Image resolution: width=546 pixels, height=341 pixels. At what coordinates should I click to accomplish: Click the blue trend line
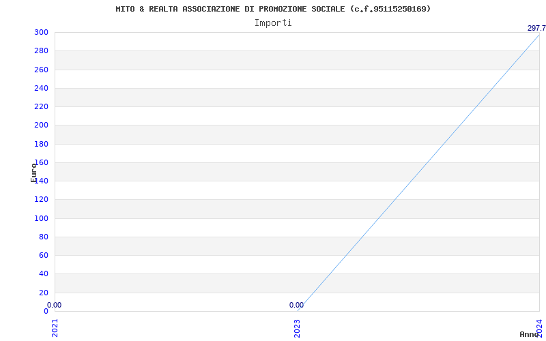tap(418, 173)
